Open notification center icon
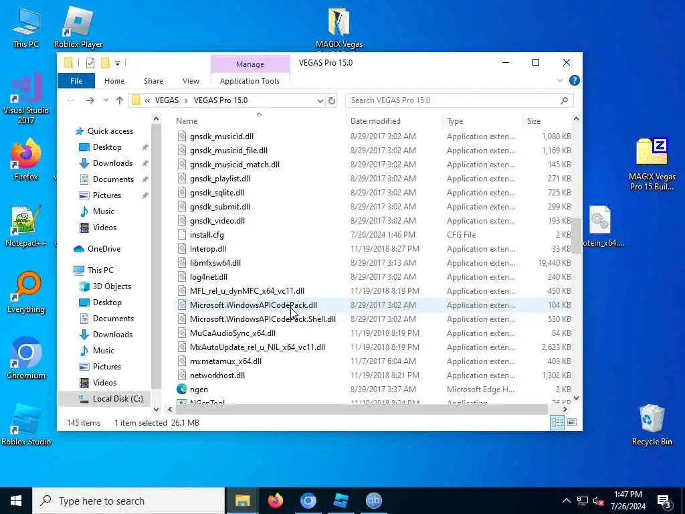The image size is (685, 514). click(x=664, y=501)
